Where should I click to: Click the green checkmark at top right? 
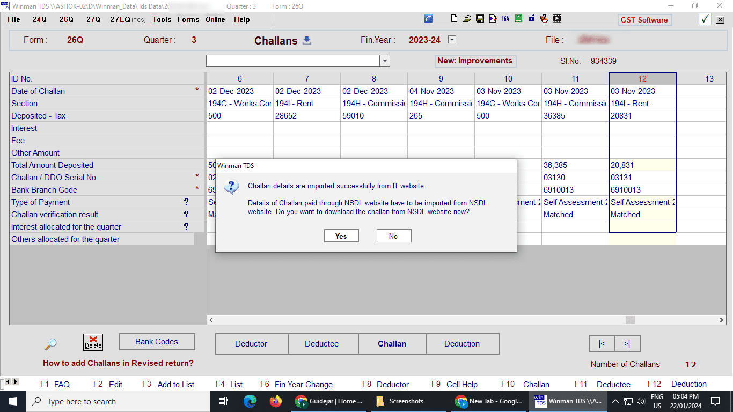[x=705, y=19]
